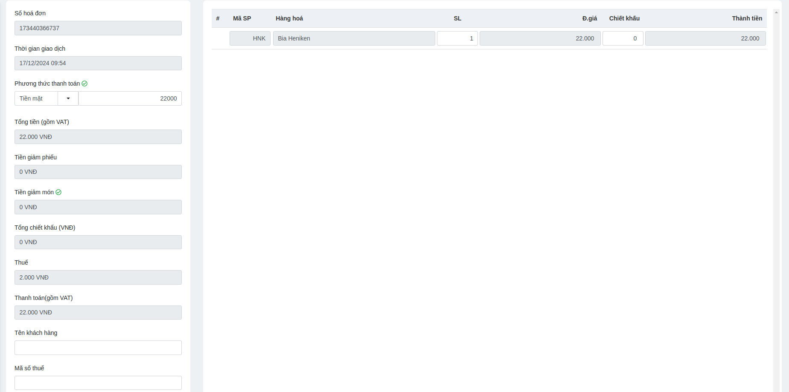The width and height of the screenshot is (789, 392).
Task: Click the Bia Heniken product name cell
Action: (354, 38)
